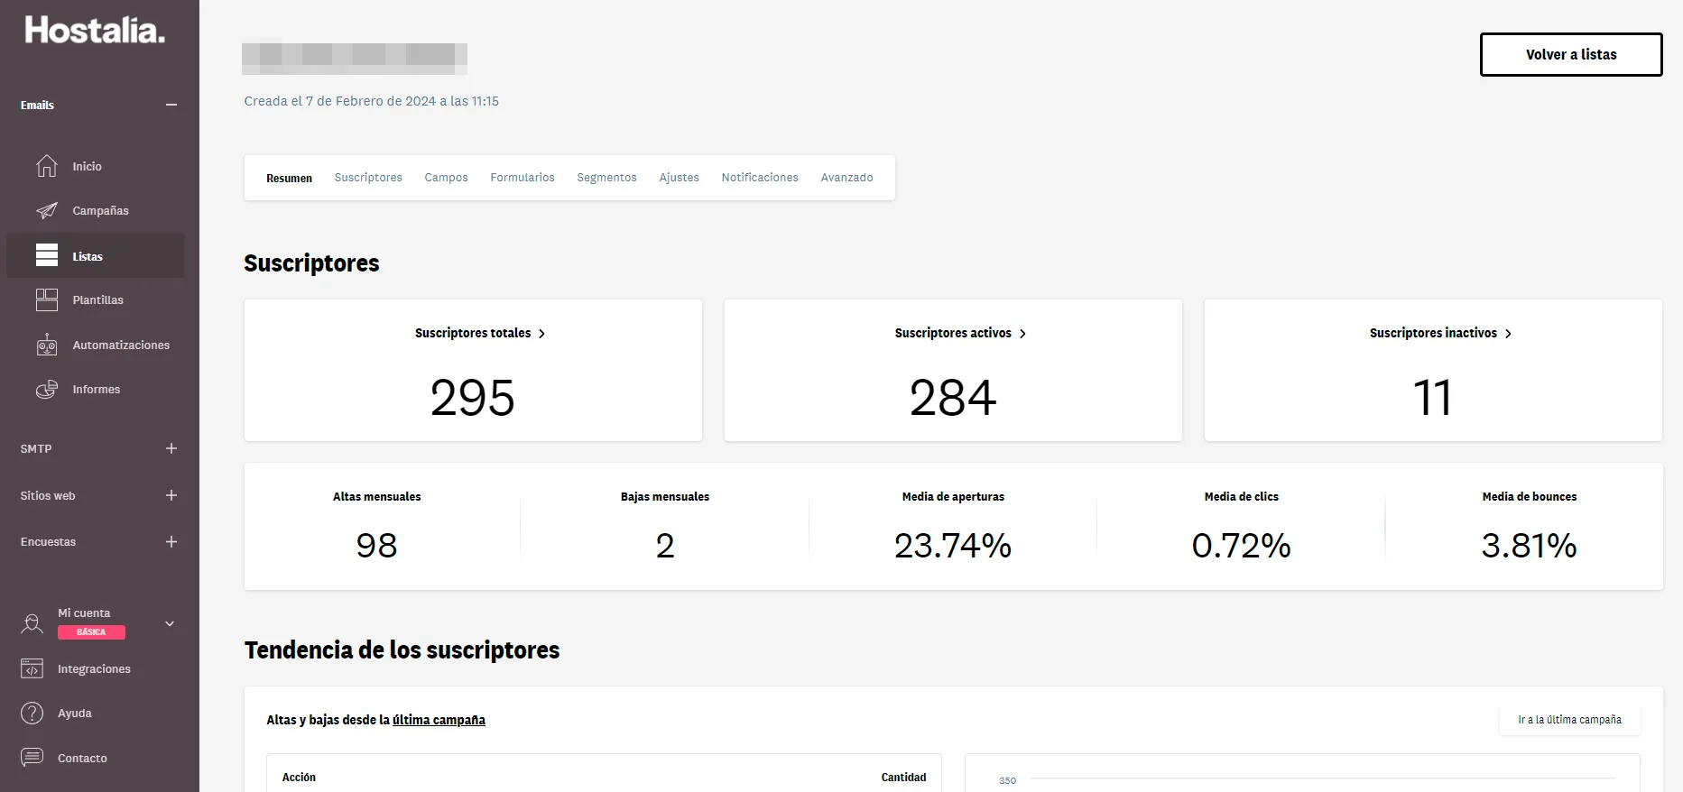Expand the SMTP section

point(171,448)
